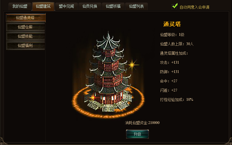Viewport: 232px width, 145px height.
Task: Click the 仙盟人数上限 stat line
Action: click(x=177, y=44)
